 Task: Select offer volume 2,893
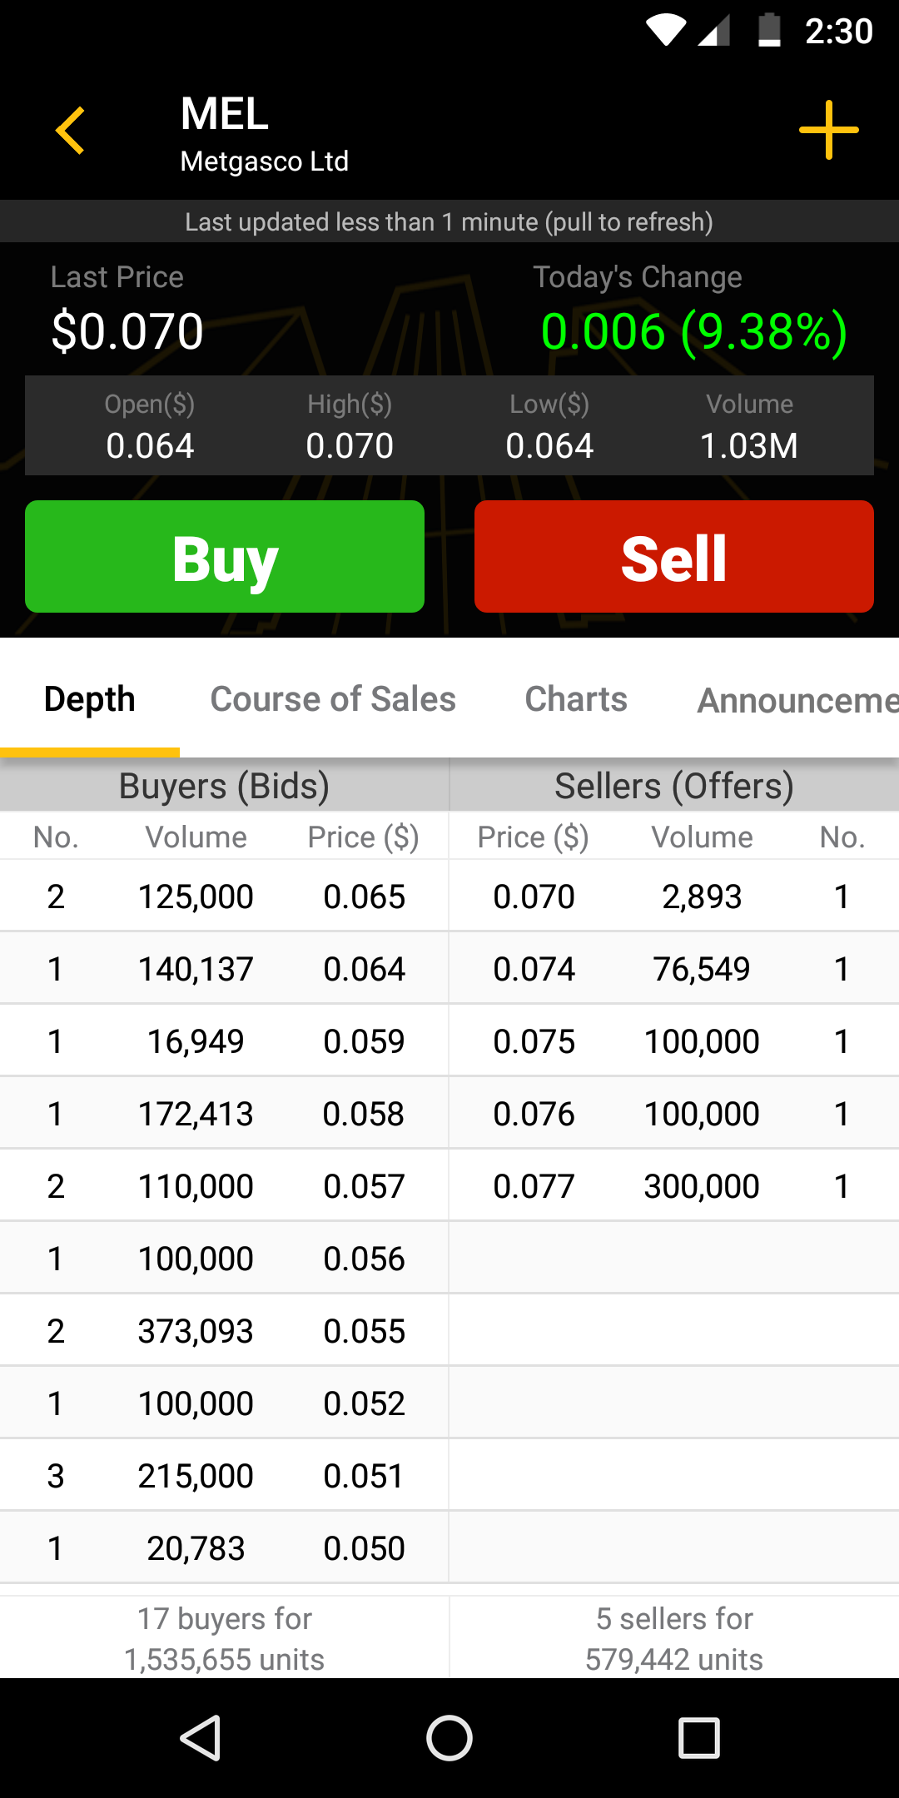click(702, 897)
